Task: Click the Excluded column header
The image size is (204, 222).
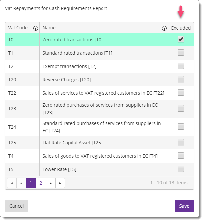Action: [x=181, y=28]
